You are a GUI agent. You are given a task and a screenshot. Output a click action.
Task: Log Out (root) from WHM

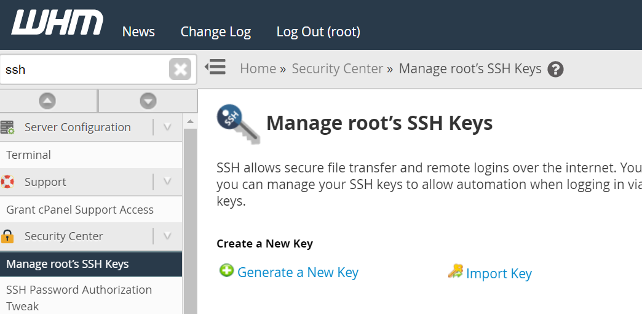click(x=318, y=32)
